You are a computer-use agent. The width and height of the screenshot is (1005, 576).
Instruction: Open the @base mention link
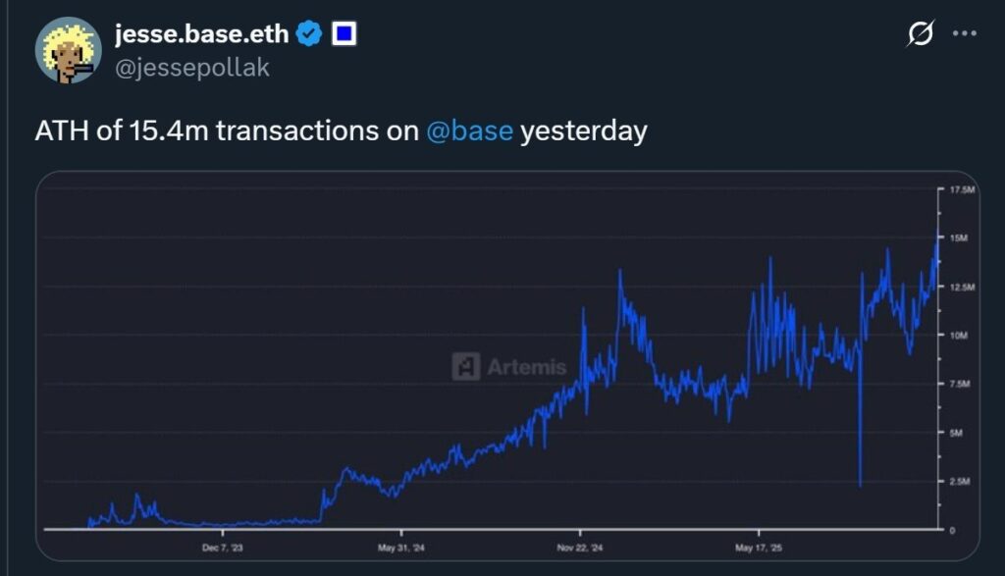point(470,131)
